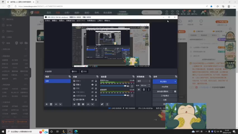Select the scene item in the scenes list
The height and width of the screenshot is (134, 238).
pyautogui.click(x=57, y=81)
